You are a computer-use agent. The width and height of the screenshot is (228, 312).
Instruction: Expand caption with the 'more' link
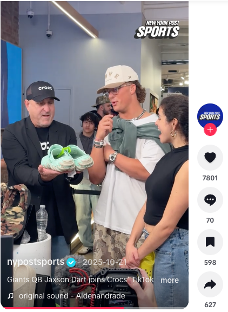[x=170, y=280]
